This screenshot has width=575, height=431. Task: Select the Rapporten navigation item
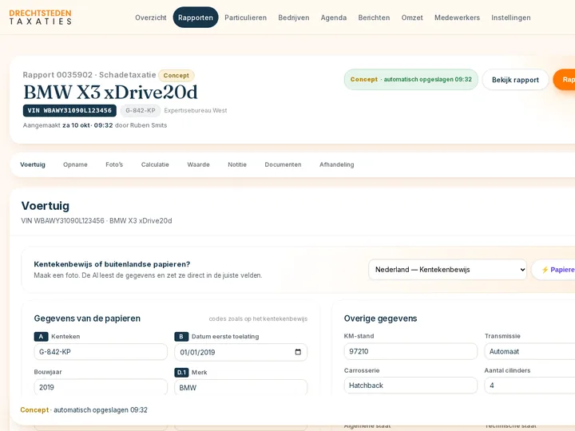click(196, 18)
